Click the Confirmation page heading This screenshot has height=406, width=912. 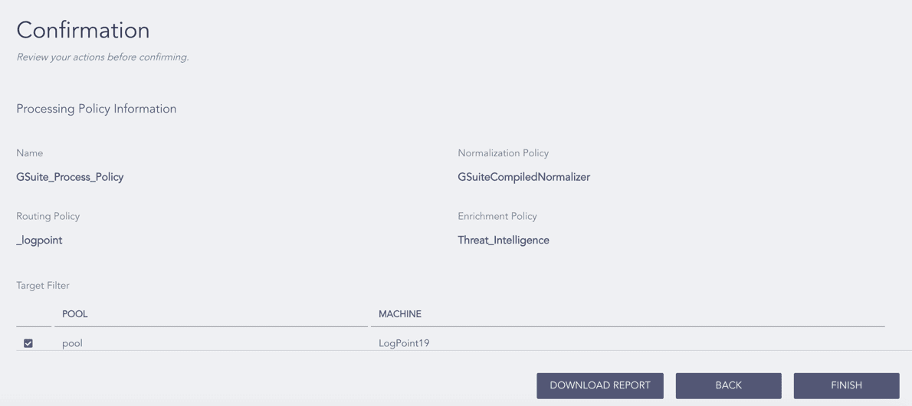[84, 30]
